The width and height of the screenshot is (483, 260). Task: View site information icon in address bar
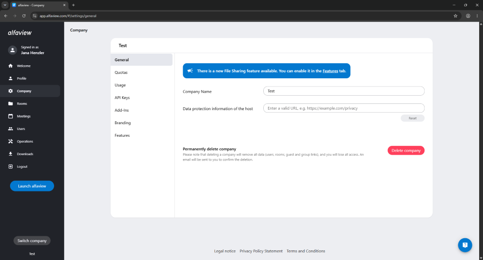(34, 16)
